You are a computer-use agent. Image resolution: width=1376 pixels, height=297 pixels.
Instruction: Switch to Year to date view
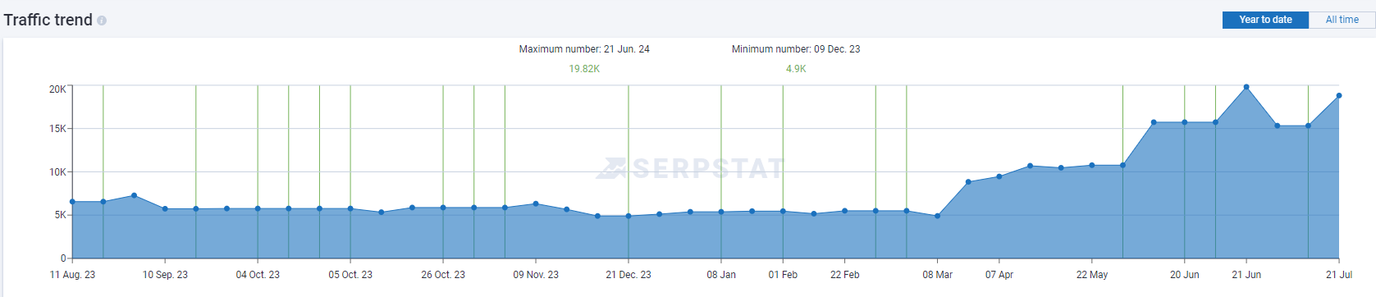click(x=1265, y=20)
